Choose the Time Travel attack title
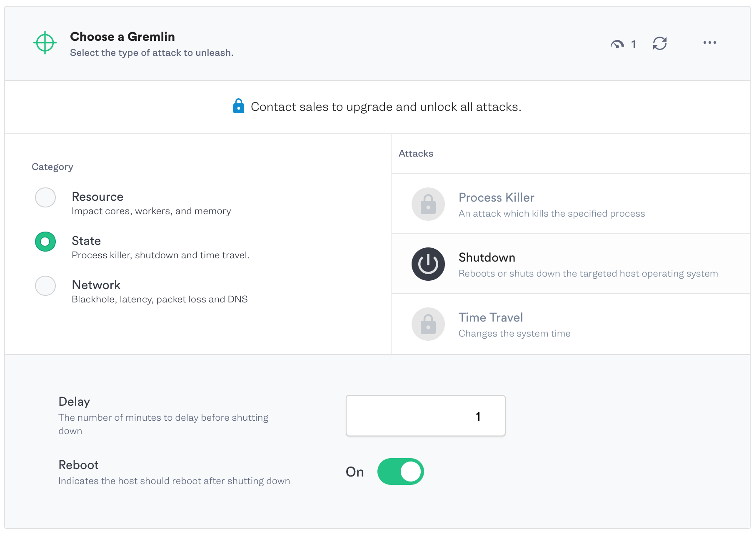The image size is (754, 534). click(490, 317)
